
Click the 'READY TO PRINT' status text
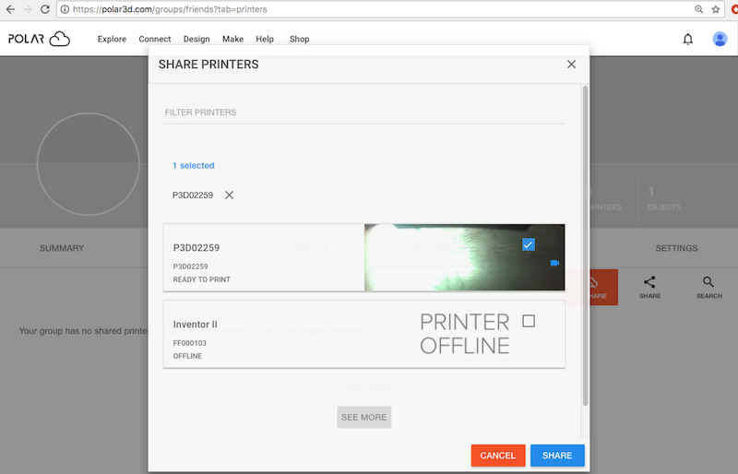coord(201,279)
